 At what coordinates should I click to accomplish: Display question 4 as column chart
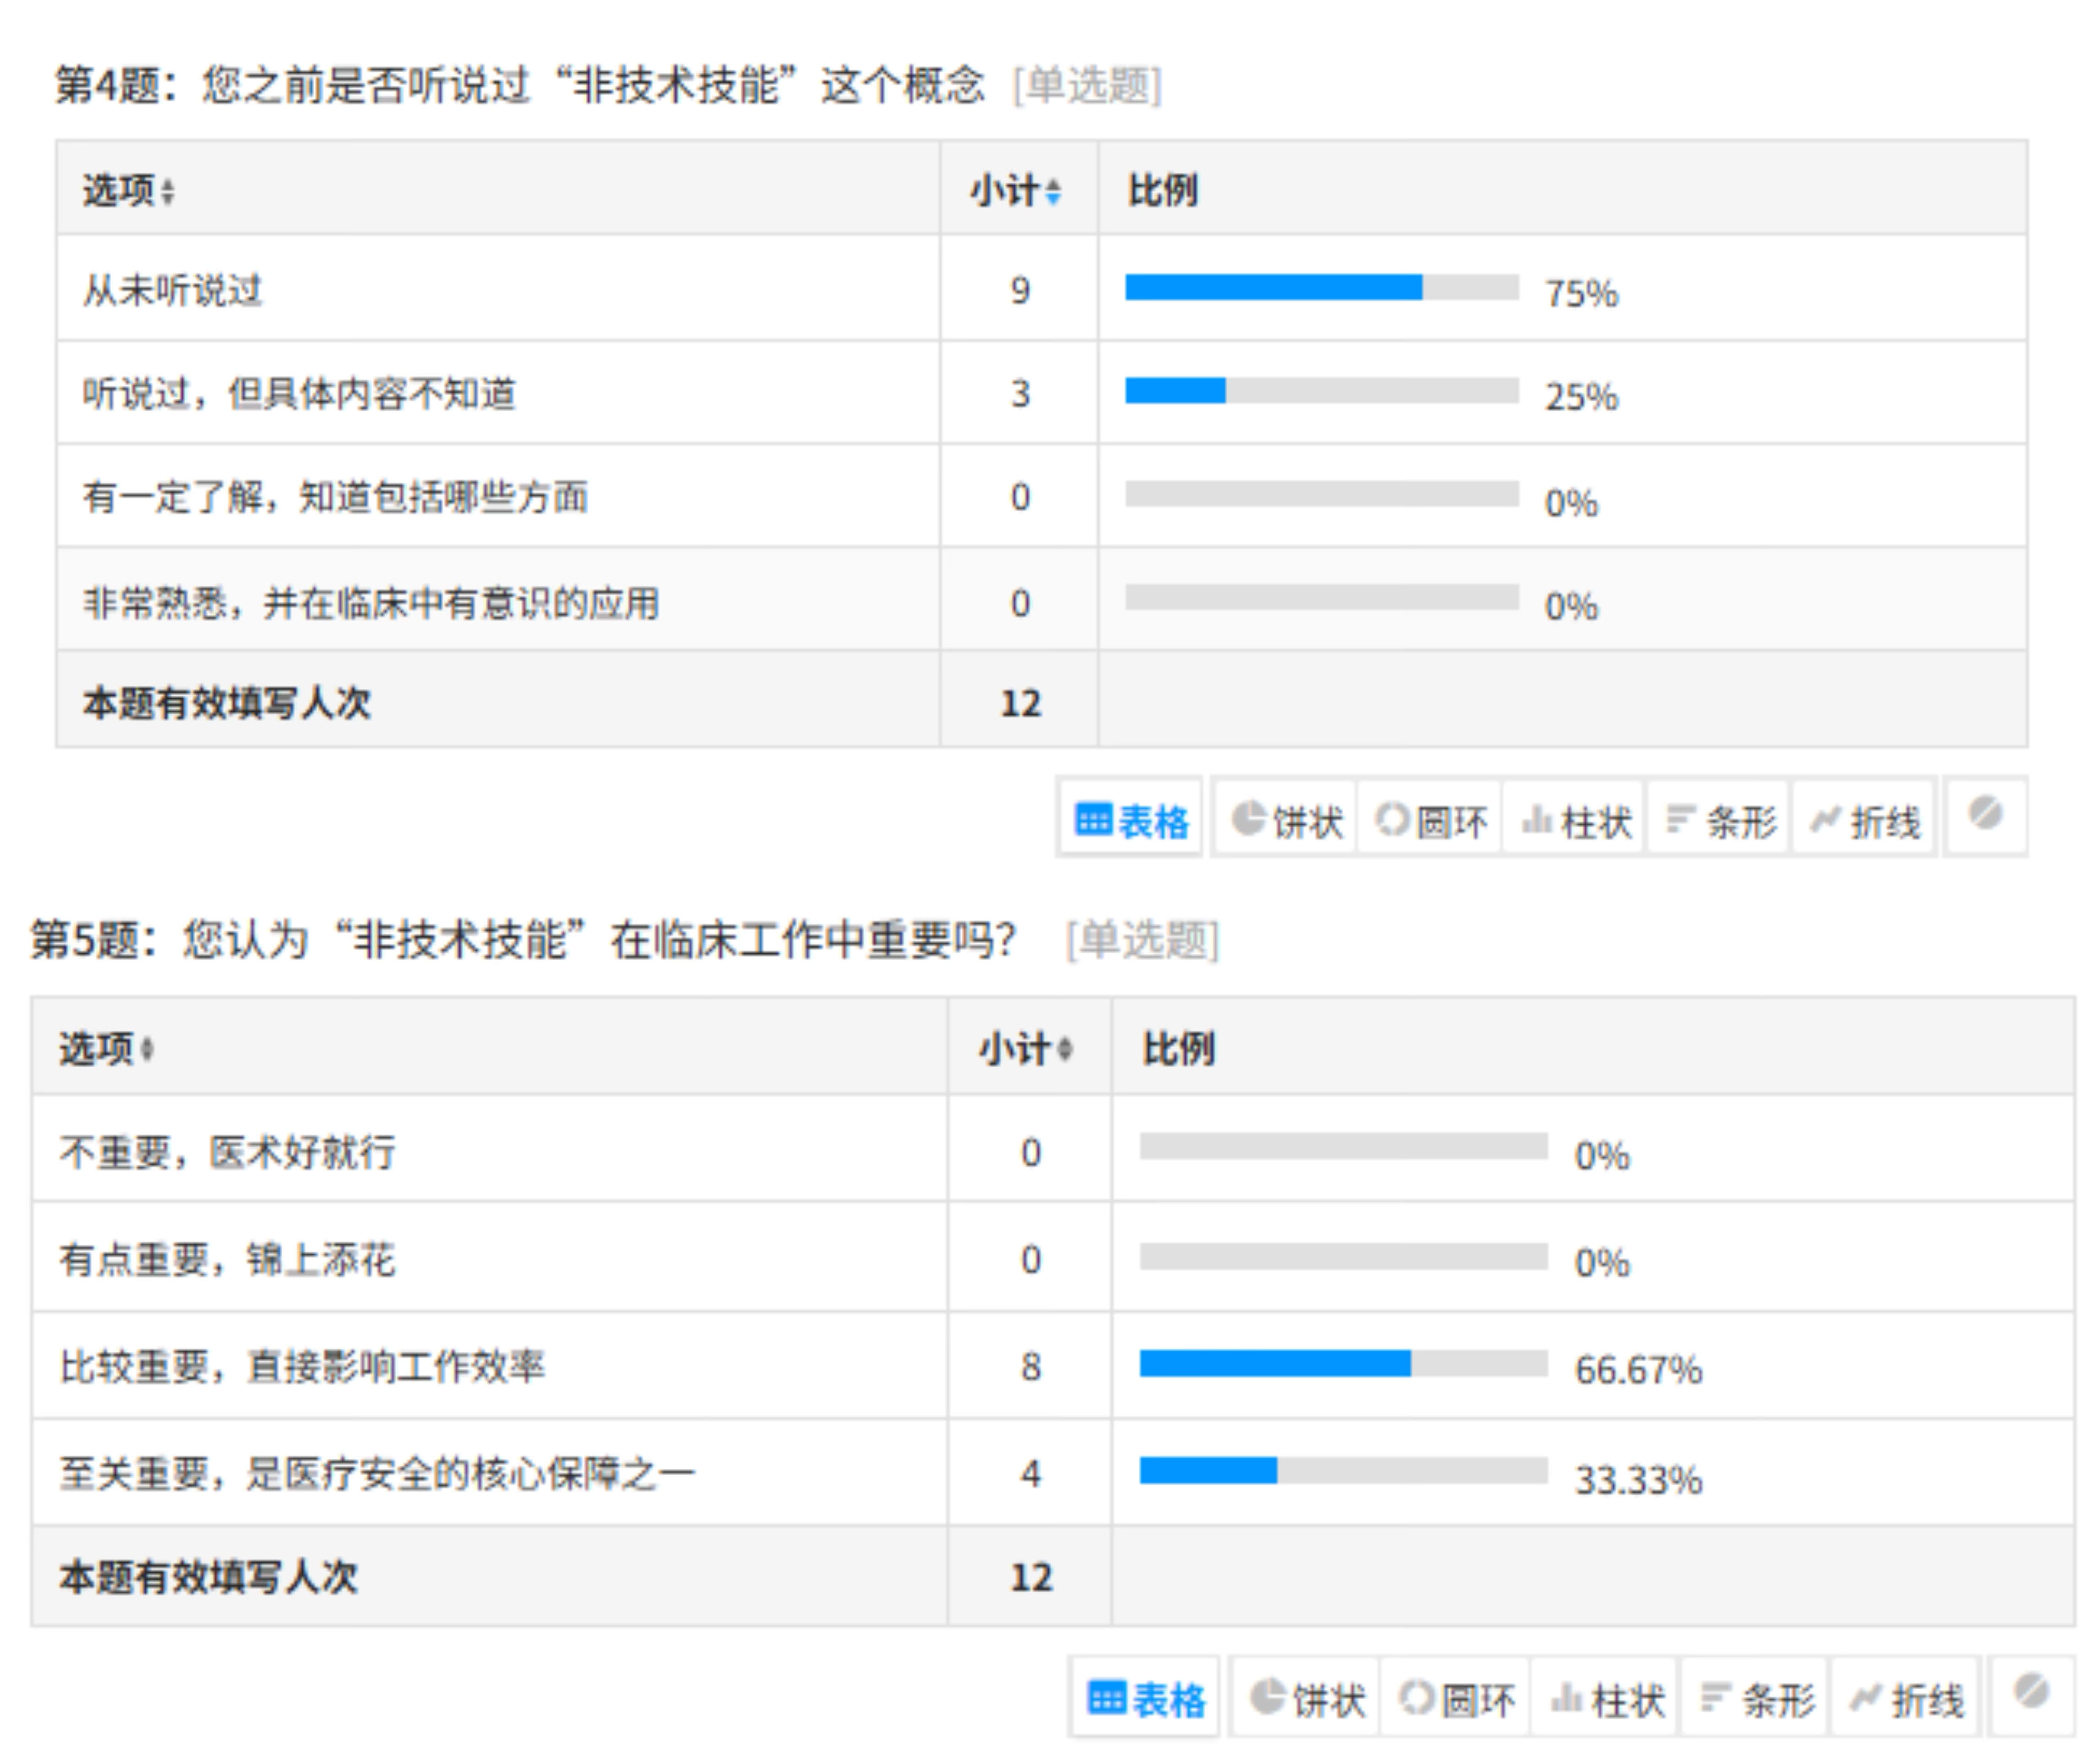pos(1576,821)
